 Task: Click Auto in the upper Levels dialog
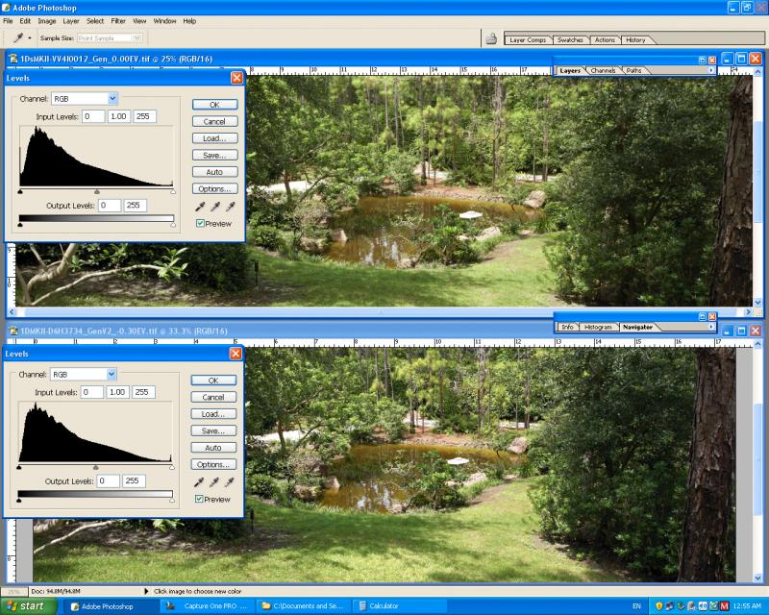214,172
